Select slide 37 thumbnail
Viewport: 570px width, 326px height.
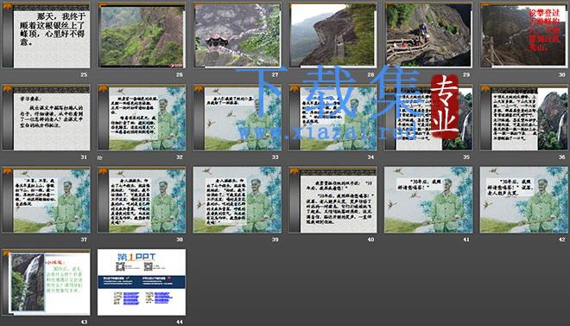[x=46, y=200]
